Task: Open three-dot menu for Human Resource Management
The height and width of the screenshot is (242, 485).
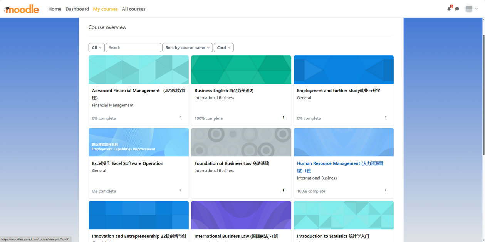Action: point(386,191)
